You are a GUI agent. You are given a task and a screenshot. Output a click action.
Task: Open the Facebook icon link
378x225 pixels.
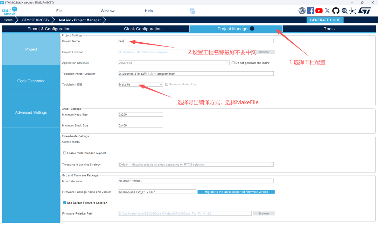coord(310,11)
